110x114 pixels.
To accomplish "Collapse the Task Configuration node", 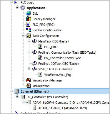I will [23, 35].
